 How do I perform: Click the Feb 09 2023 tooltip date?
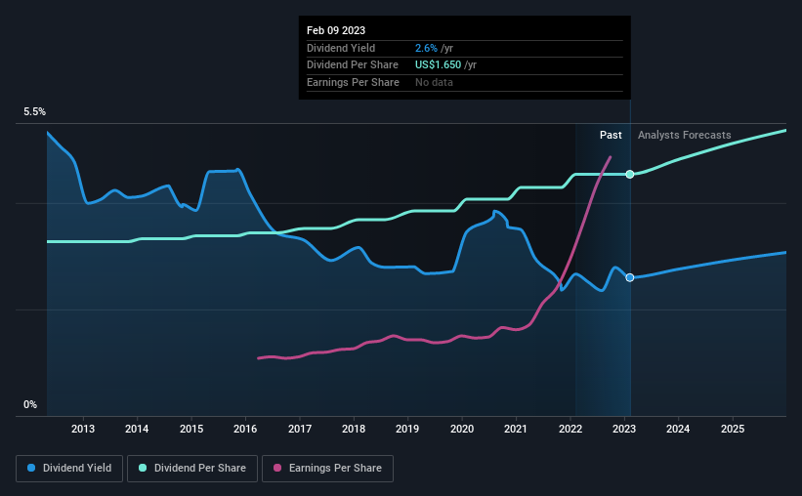click(x=336, y=30)
